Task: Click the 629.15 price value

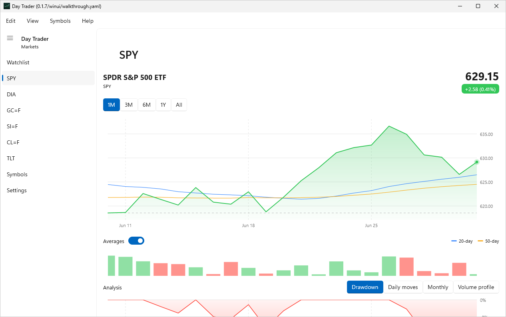Action: coord(482,76)
